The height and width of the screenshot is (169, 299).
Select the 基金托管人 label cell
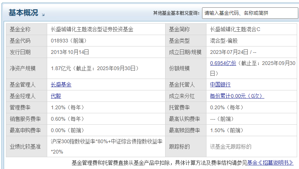186,84
